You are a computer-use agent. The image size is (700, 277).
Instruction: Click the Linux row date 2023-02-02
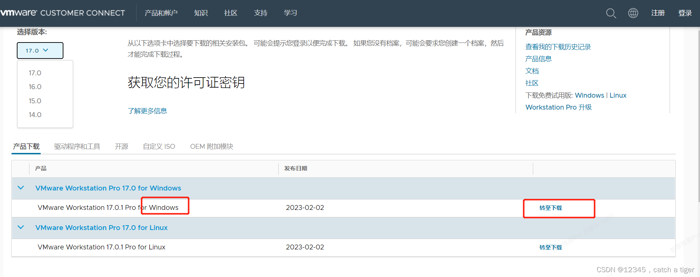(x=305, y=247)
